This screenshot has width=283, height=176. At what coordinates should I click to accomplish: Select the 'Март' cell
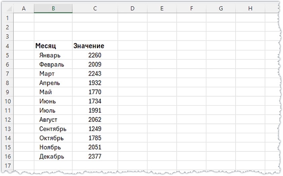point(53,73)
